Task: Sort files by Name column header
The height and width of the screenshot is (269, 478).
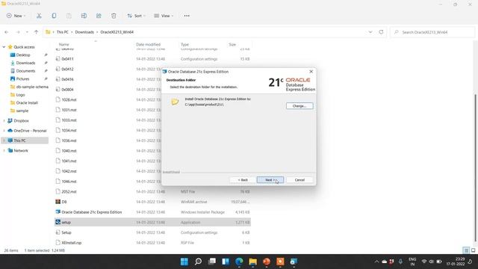Action: (x=63, y=45)
